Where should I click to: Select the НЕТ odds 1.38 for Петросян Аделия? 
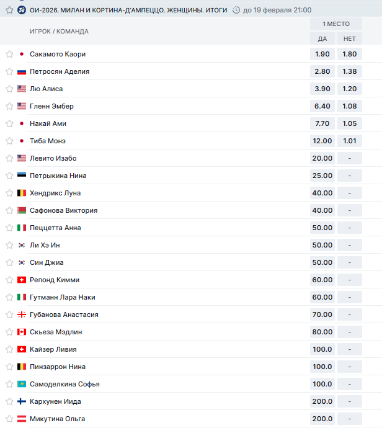point(350,71)
